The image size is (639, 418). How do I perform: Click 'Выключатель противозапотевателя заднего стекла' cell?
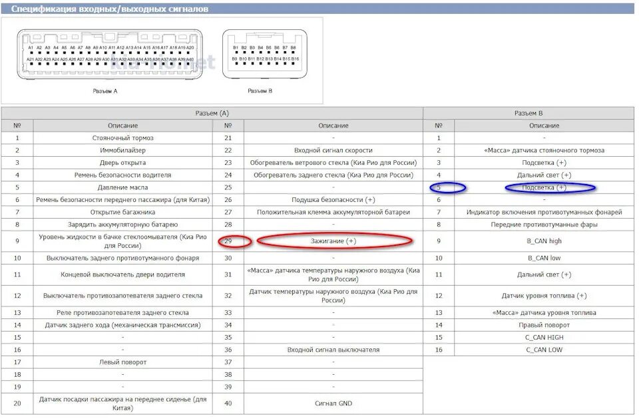point(122,296)
